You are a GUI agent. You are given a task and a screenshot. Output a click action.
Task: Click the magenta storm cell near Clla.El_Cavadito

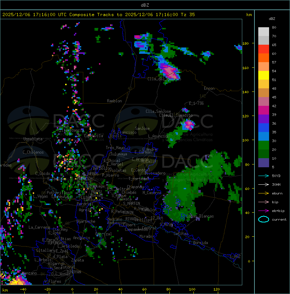click(x=188, y=125)
